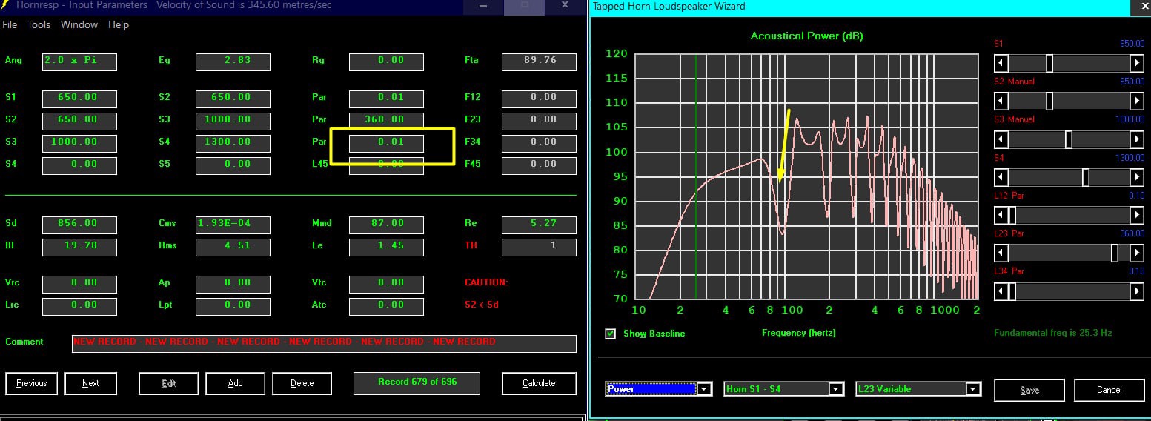
Task: Click the Atc input field
Action: coord(386,305)
